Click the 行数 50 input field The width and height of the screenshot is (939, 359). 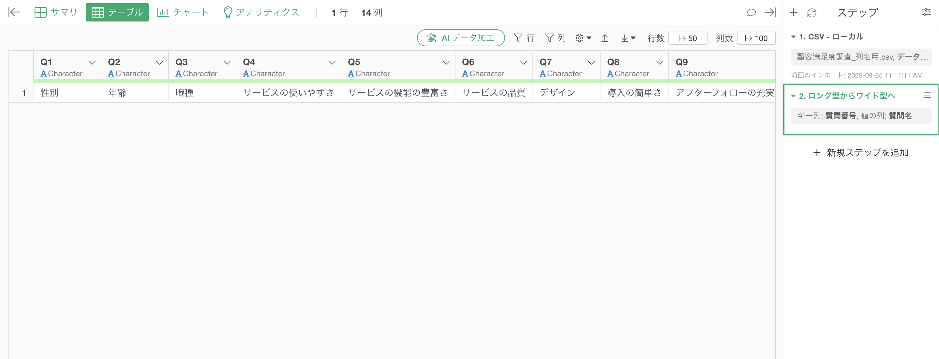688,38
